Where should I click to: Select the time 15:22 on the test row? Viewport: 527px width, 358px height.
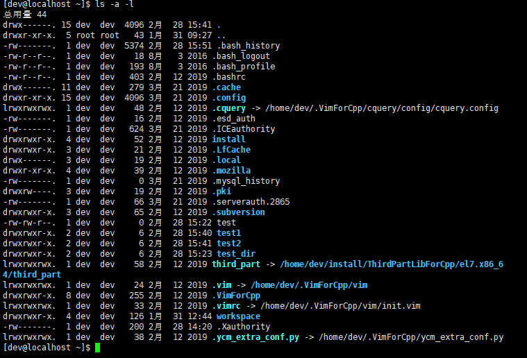coord(200,223)
